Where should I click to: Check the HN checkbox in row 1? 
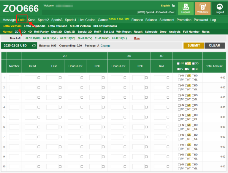179,76
